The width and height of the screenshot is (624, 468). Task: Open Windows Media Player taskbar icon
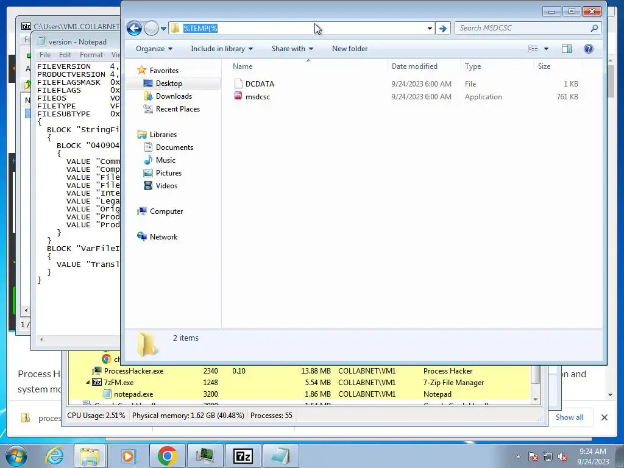tap(128, 456)
